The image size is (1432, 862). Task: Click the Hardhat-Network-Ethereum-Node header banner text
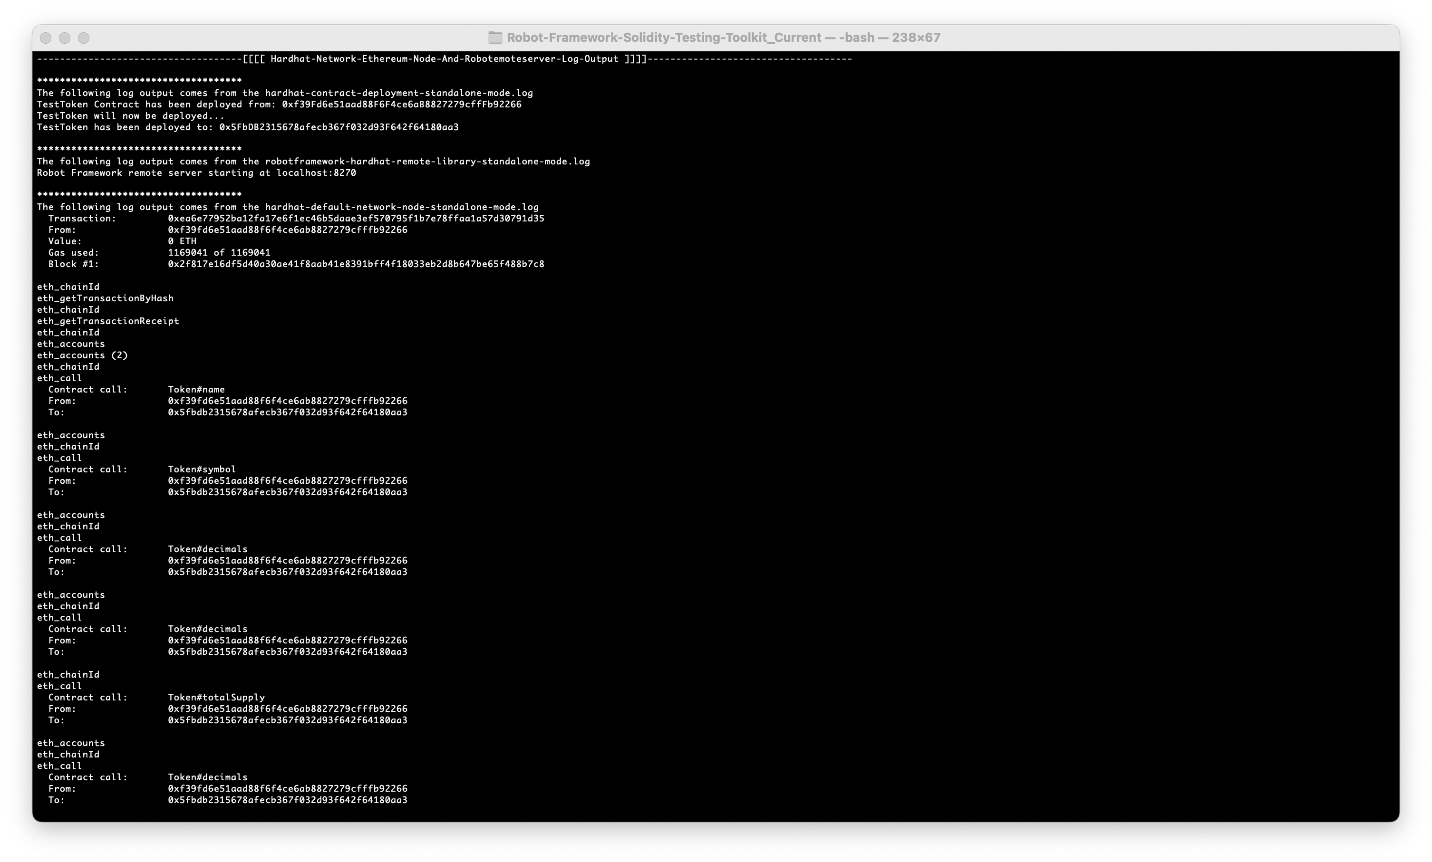444,58
